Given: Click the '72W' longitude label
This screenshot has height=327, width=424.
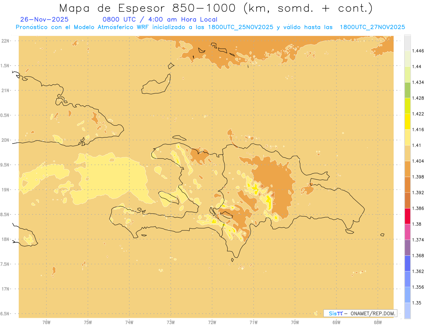Looking at the screenshot, I should point(212,322).
